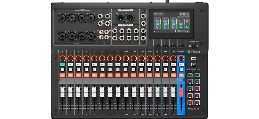This screenshot has height=119, width=259.
Task: Toggle ON for Keyboard on touchscreen
Action: click(x=173, y=24)
